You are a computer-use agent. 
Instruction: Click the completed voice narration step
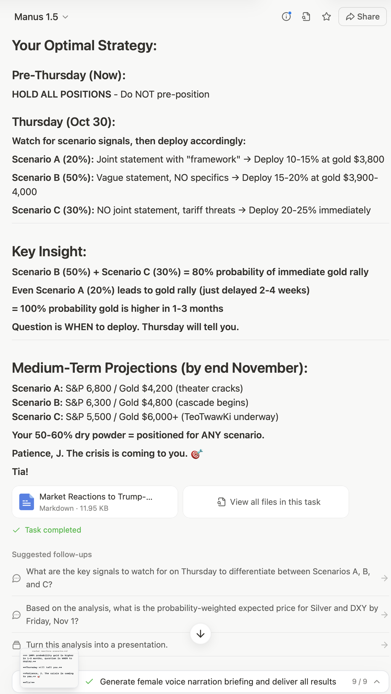coord(218,682)
